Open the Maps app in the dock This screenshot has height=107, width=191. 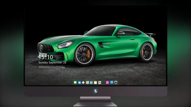point(87,82)
